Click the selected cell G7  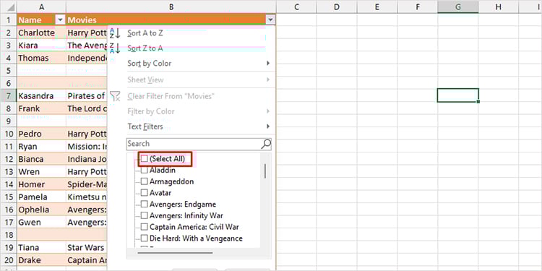[457, 95]
